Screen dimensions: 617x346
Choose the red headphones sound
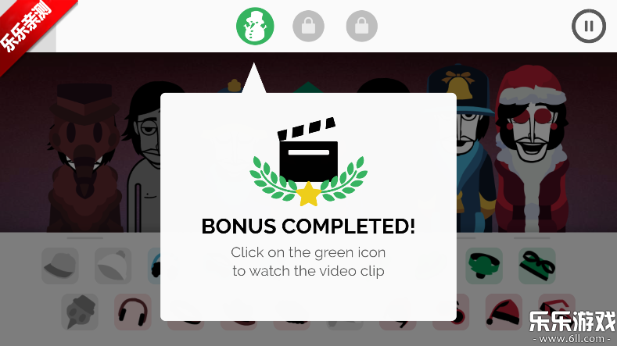133,312
